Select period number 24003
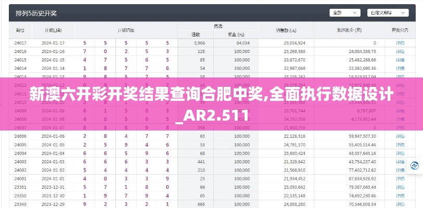423x208 pixels. pyautogui.click(x=20, y=162)
